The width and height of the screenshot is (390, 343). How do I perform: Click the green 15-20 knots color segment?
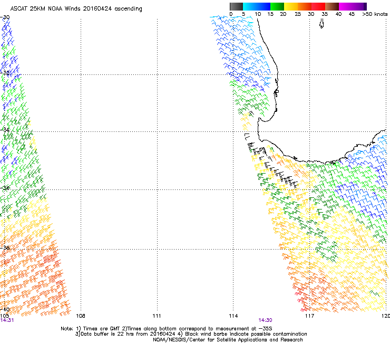[x=277, y=6]
